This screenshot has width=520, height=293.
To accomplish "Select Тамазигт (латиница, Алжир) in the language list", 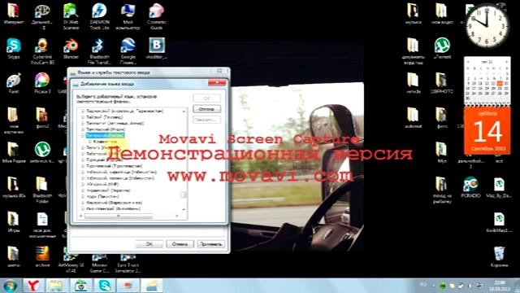I will point(115,123).
